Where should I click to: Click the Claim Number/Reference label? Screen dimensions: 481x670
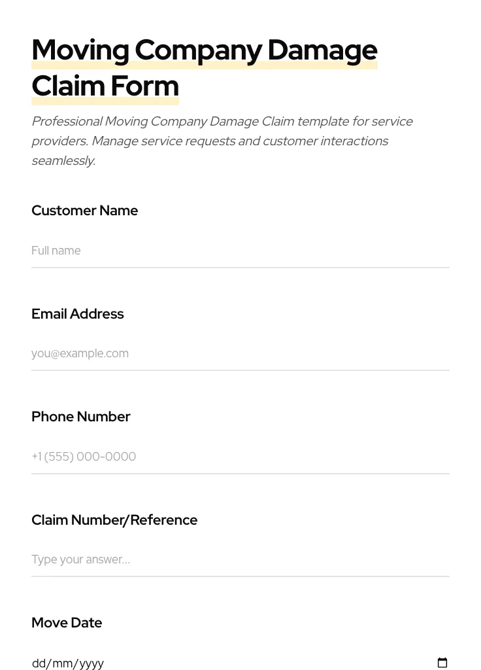pyautogui.click(x=114, y=520)
